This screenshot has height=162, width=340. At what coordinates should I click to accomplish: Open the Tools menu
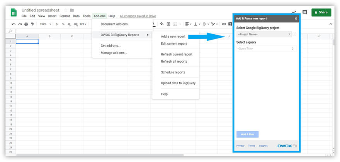(87, 16)
